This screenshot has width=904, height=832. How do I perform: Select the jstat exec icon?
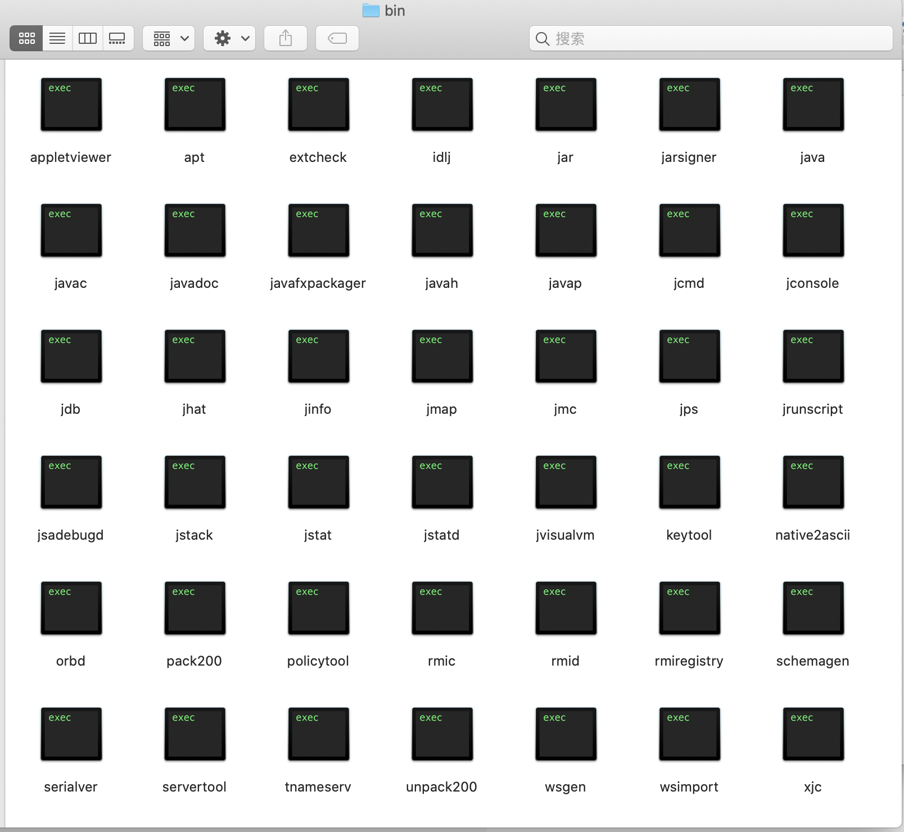[319, 482]
